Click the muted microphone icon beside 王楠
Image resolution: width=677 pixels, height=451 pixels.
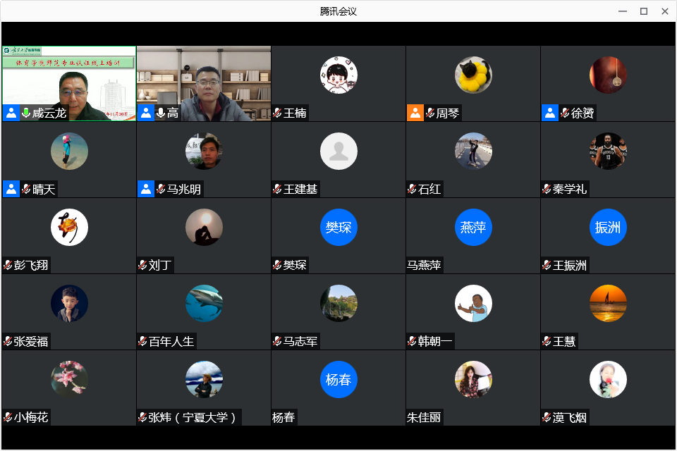pos(277,113)
